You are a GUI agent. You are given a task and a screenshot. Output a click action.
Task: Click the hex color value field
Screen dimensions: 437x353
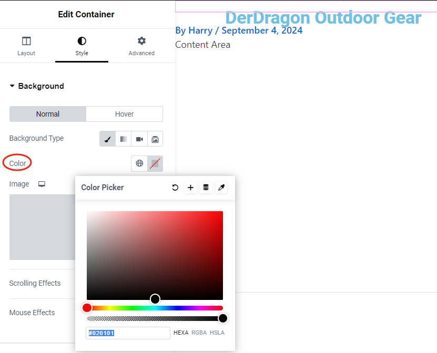tap(128, 333)
